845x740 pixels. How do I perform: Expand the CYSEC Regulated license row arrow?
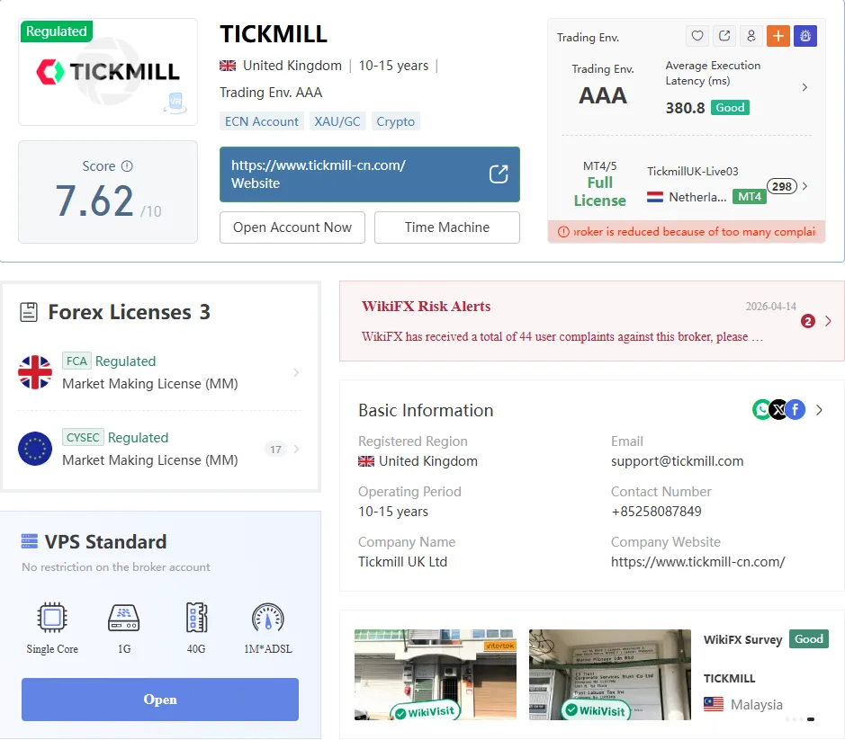[x=296, y=449]
